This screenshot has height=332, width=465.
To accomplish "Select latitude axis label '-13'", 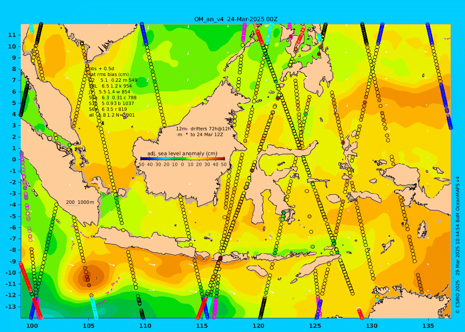I will coord(11,307).
